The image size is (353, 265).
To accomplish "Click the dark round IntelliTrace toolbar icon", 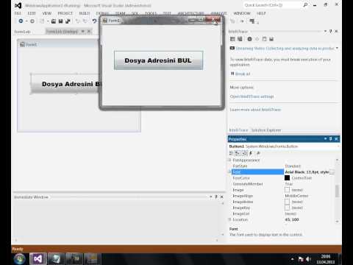I will tap(249, 39).
